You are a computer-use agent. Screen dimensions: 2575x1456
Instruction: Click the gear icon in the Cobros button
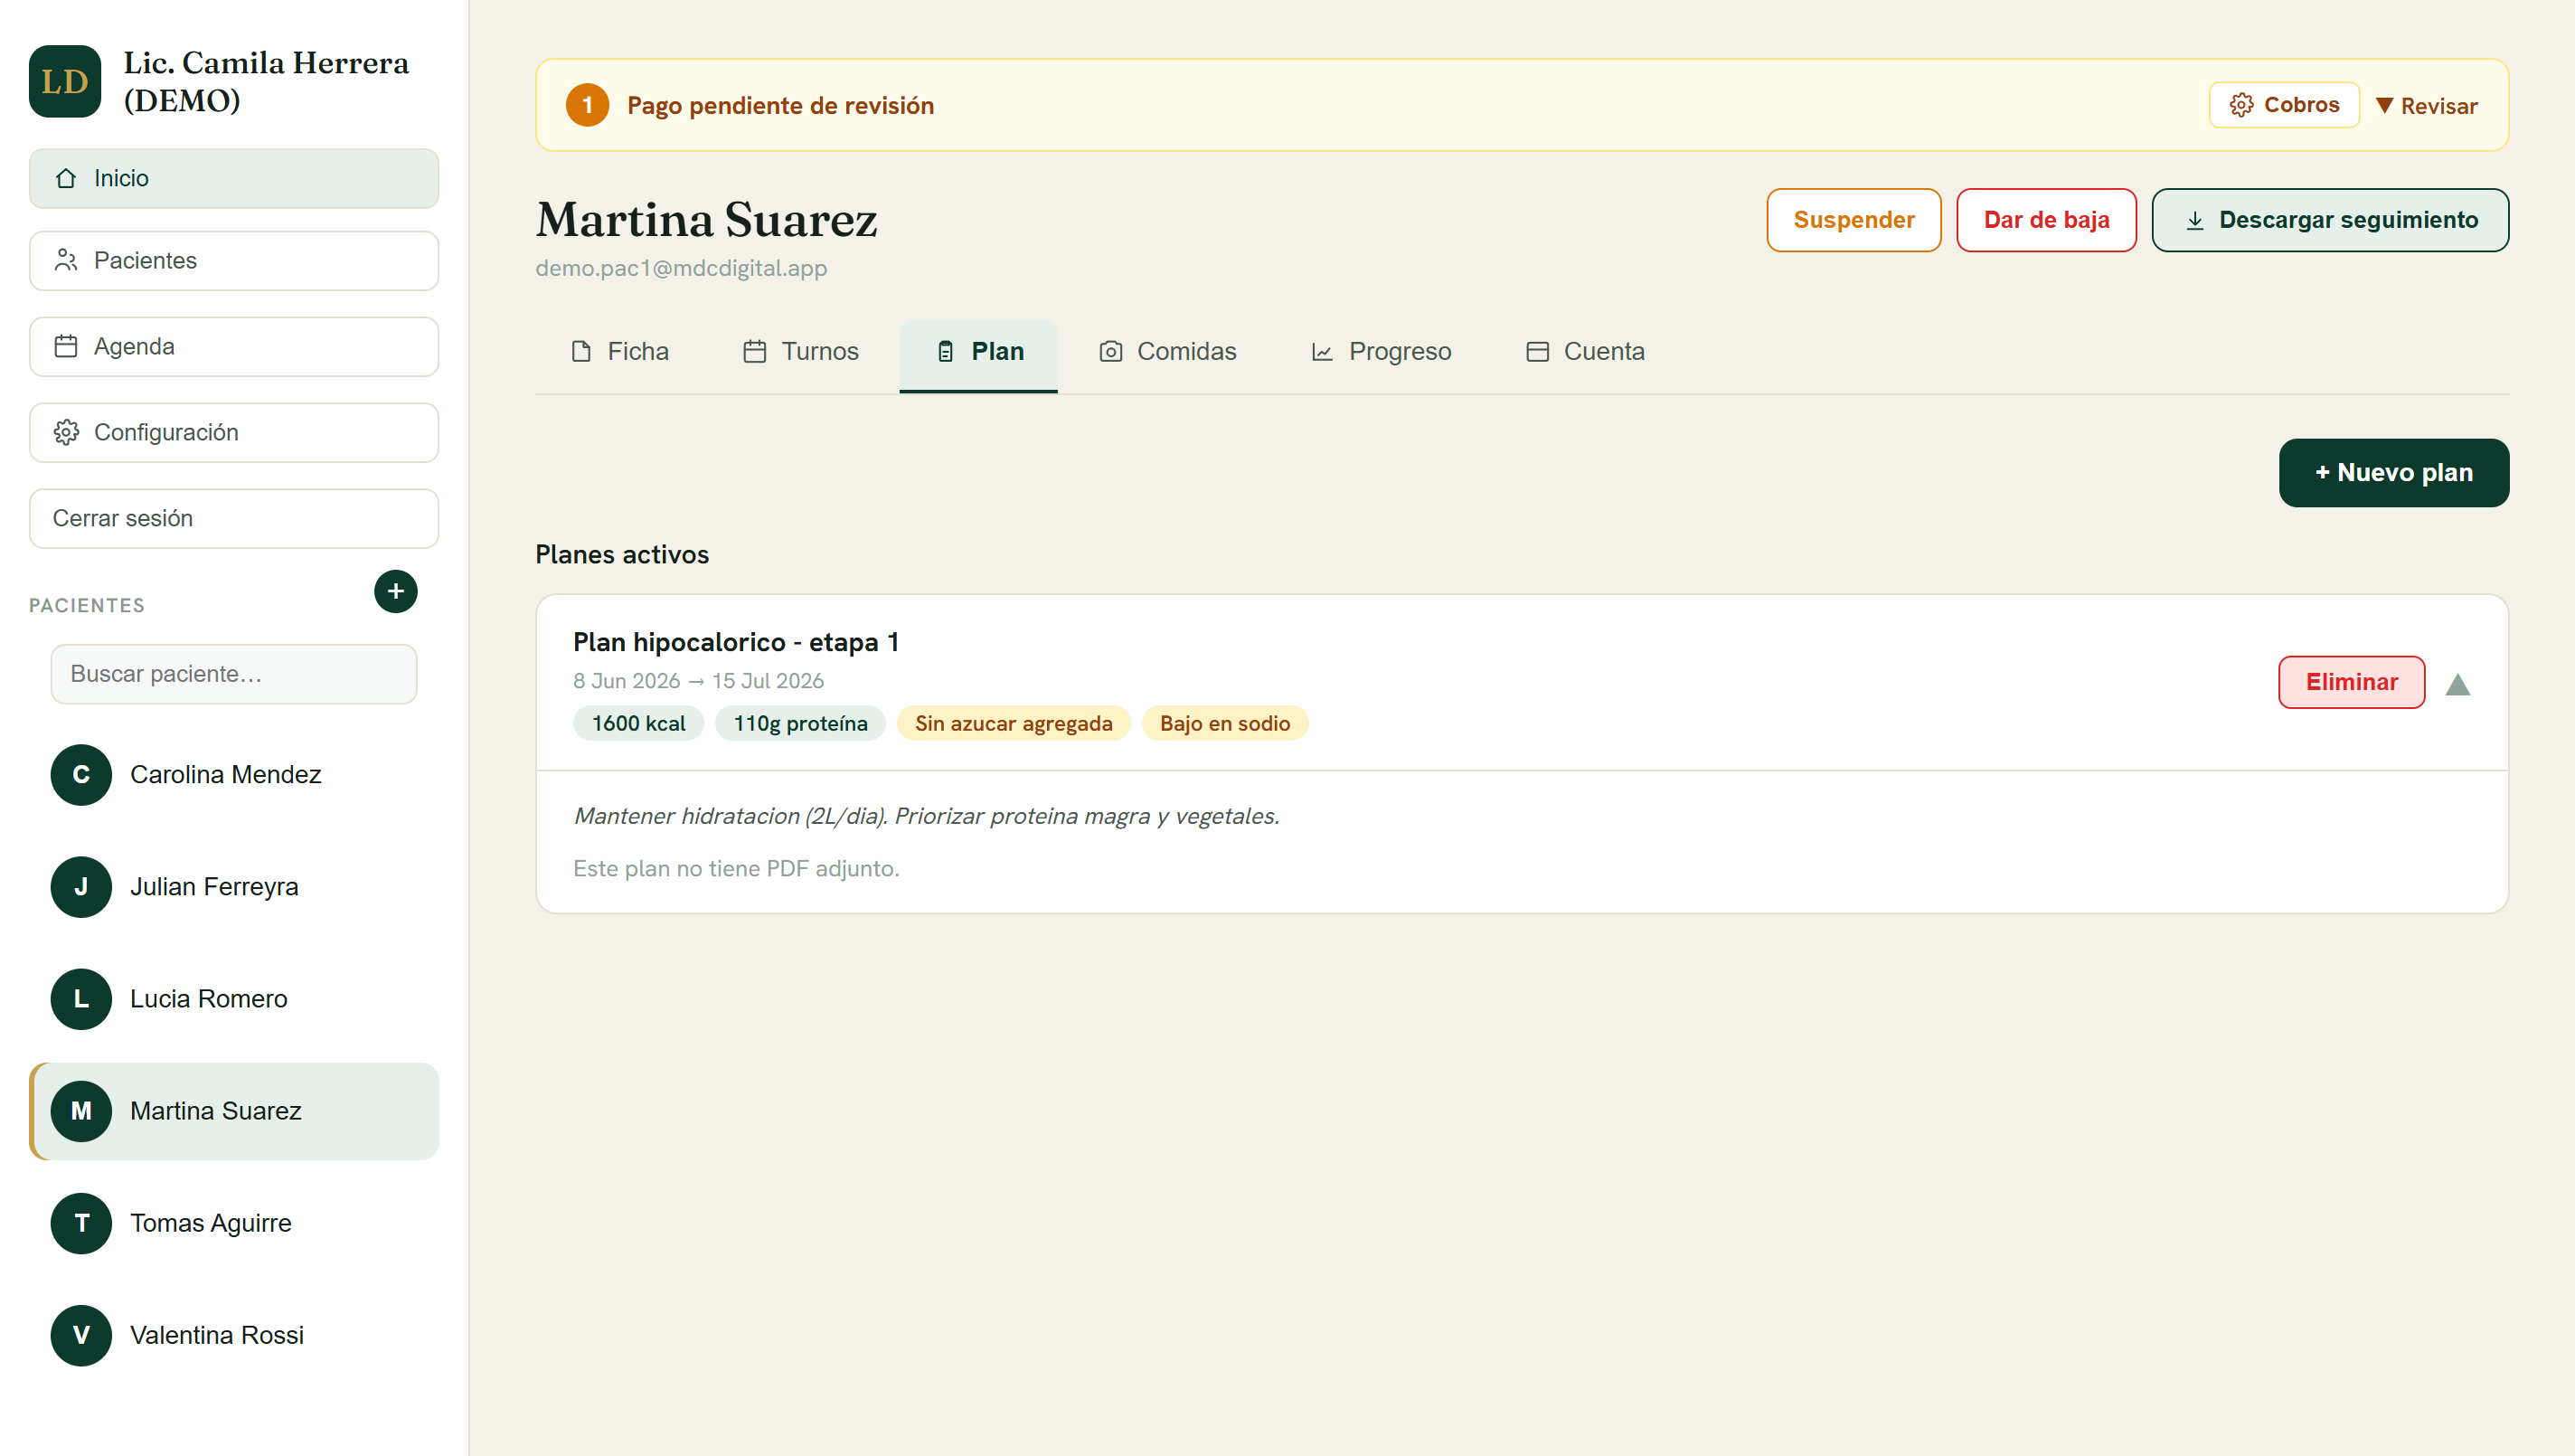point(2241,105)
